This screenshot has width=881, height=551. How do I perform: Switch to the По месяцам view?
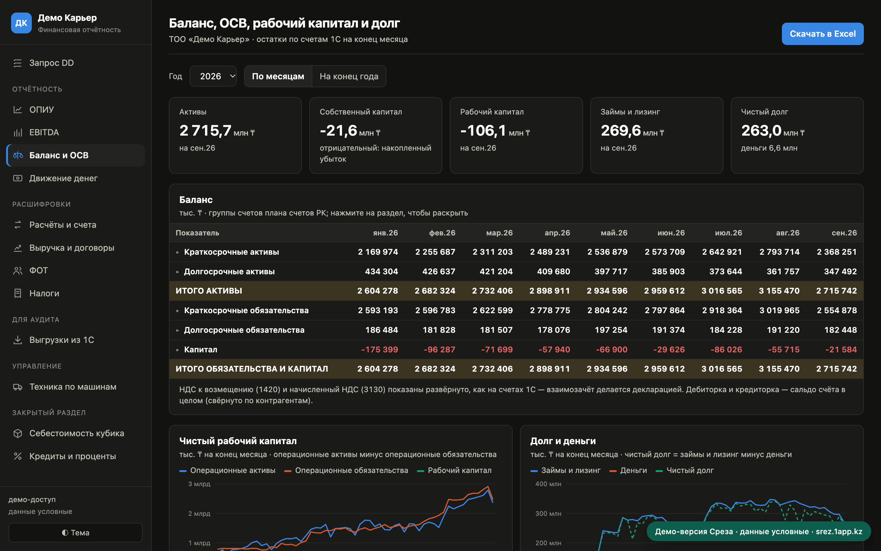[x=278, y=76]
